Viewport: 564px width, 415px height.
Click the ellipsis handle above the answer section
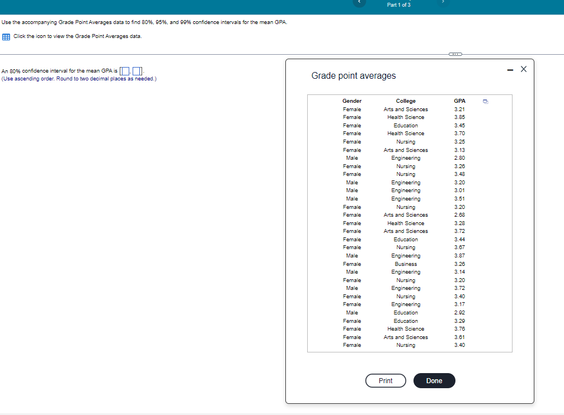(x=455, y=54)
